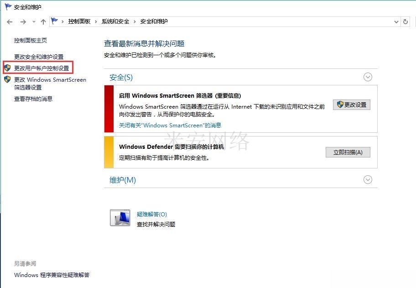This screenshot has height=288, width=416.
Task: Go up one level with Up arrow
Action: click(x=43, y=22)
